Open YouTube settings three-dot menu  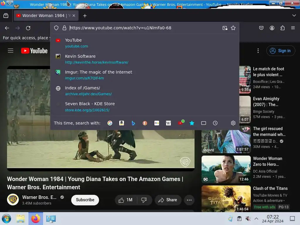(258, 51)
